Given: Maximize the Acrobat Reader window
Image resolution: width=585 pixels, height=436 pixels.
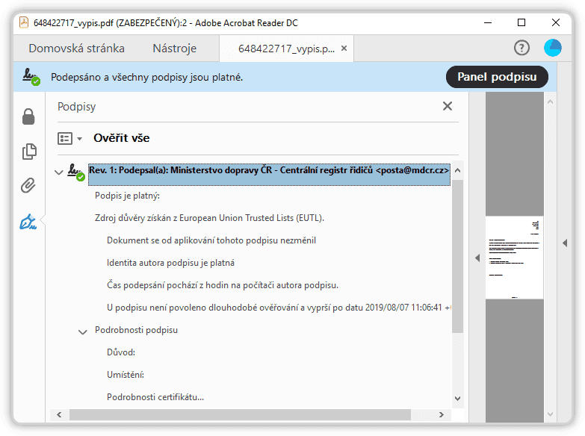Looking at the screenshot, I should pyautogui.click(x=521, y=22).
